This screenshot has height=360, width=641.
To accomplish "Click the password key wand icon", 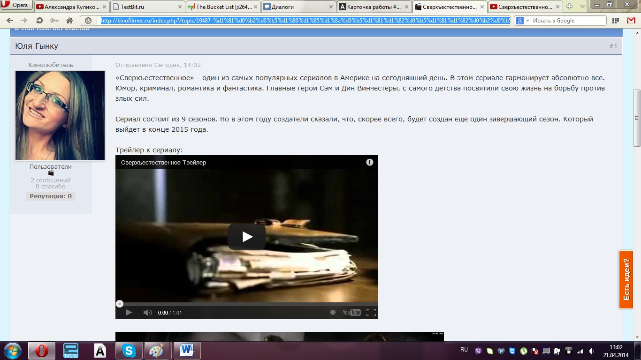I will click(x=54, y=21).
